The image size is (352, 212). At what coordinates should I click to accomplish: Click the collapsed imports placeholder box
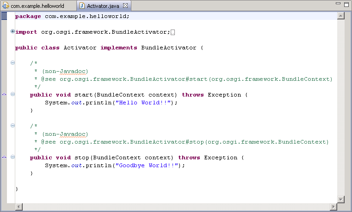173,32
